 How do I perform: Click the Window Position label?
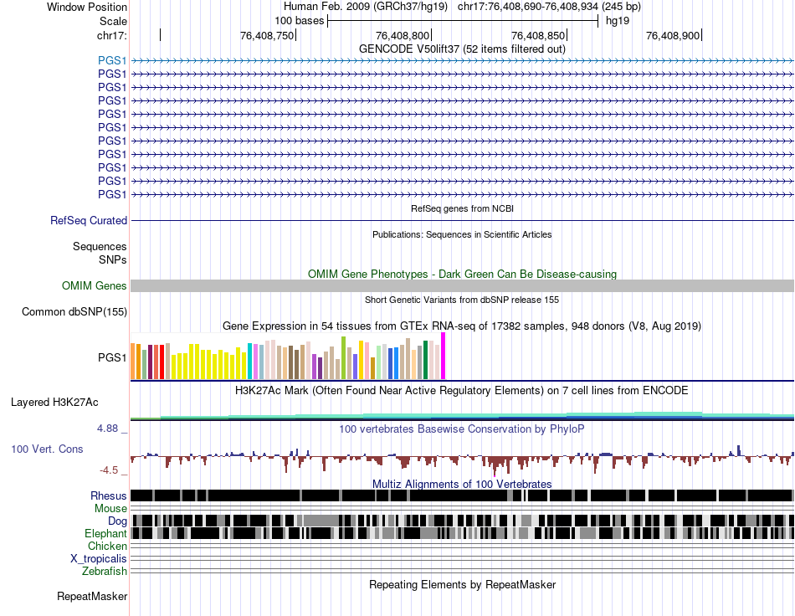pos(87,7)
